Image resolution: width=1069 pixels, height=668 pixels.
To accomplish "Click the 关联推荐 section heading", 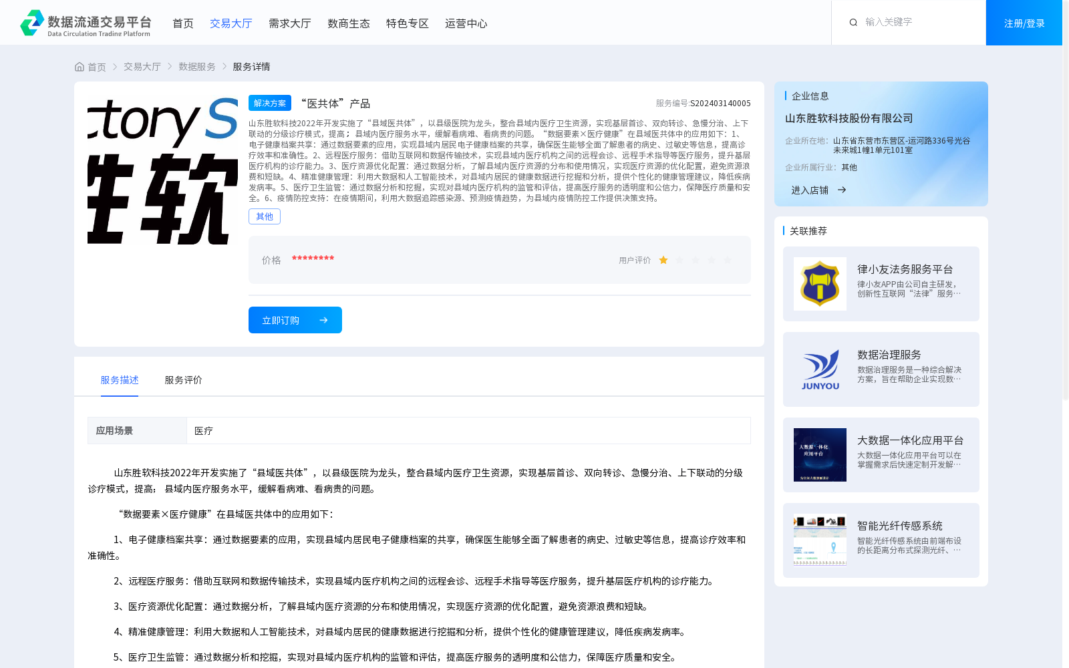I will 808,231.
